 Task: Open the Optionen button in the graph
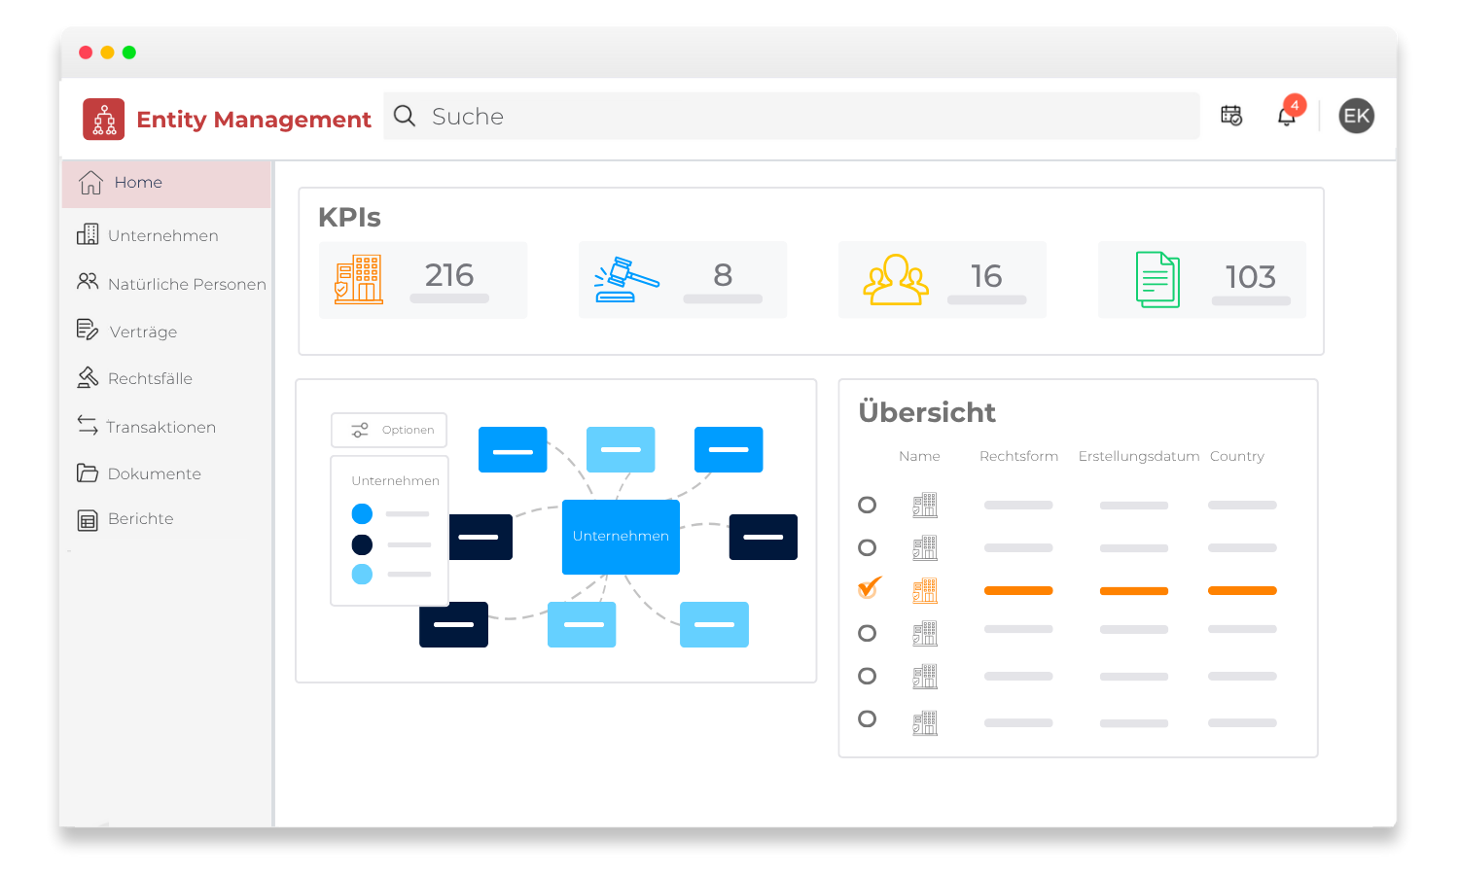(389, 430)
